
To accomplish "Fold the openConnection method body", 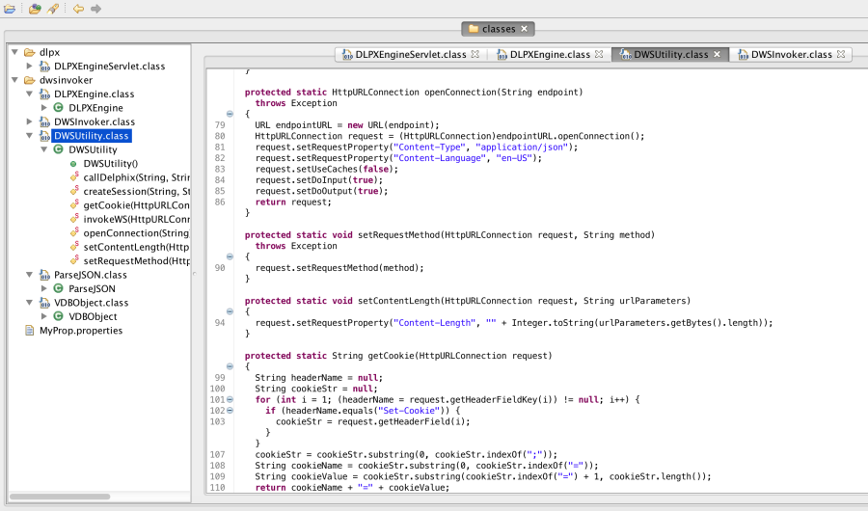I will coord(230,114).
